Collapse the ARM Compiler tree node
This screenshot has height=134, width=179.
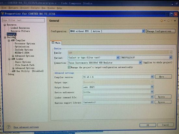(9, 40)
